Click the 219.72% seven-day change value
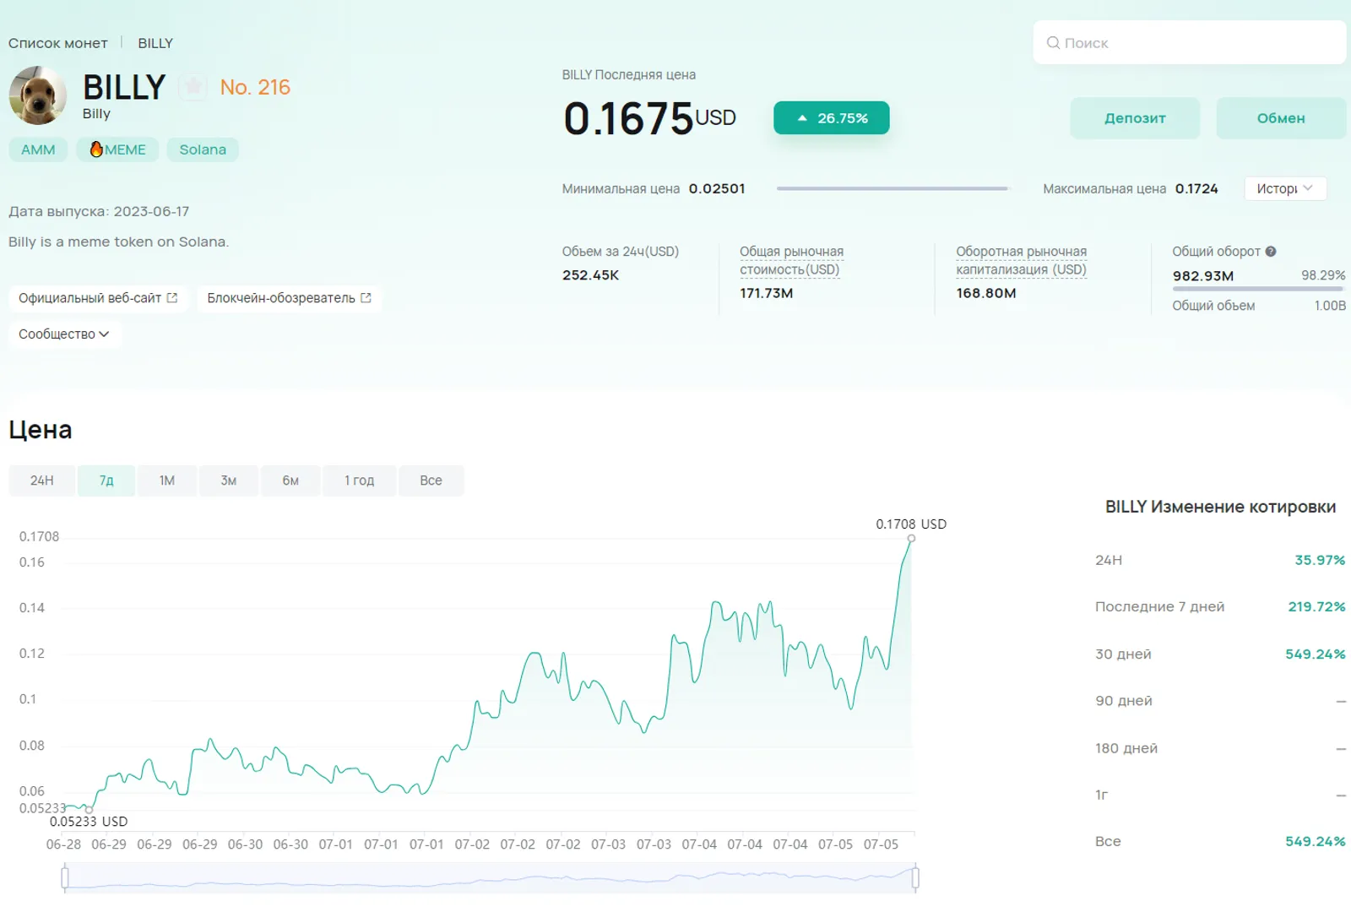This screenshot has height=923, width=1351. pyautogui.click(x=1316, y=606)
